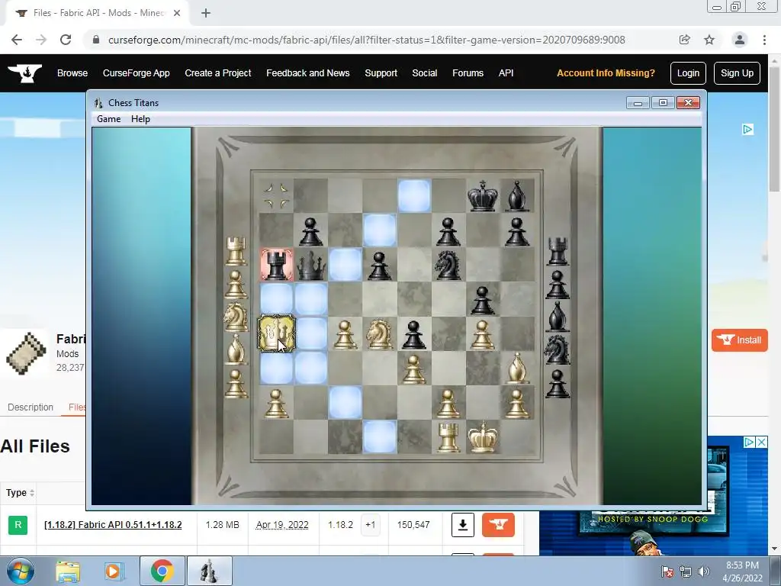Viewport: 781px width, 586px height.
Task: Sort files by Type column
Action: (x=20, y=493)
